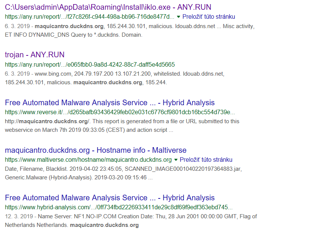
Task: Open the 'trojan - ANY.RUN' result
Action: point(35,55)
